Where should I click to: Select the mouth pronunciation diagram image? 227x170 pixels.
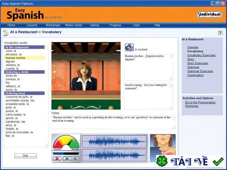tap(163, 148)
